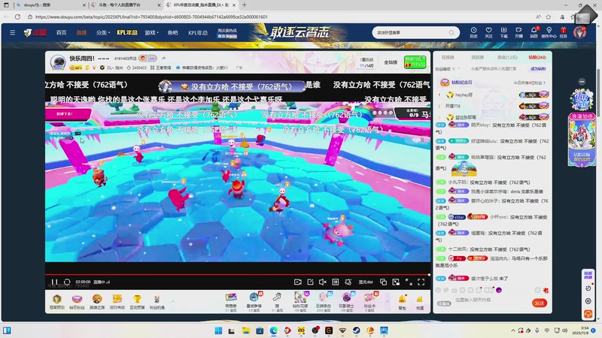602x338 pixels.
Task: Open the 全站榜 ranking button
Action: click(391, 62)
